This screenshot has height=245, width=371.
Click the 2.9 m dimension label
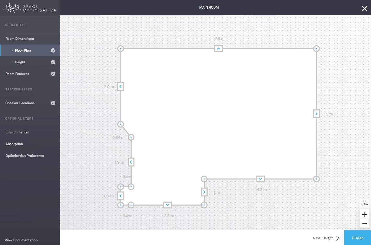[x=109, y=87]
